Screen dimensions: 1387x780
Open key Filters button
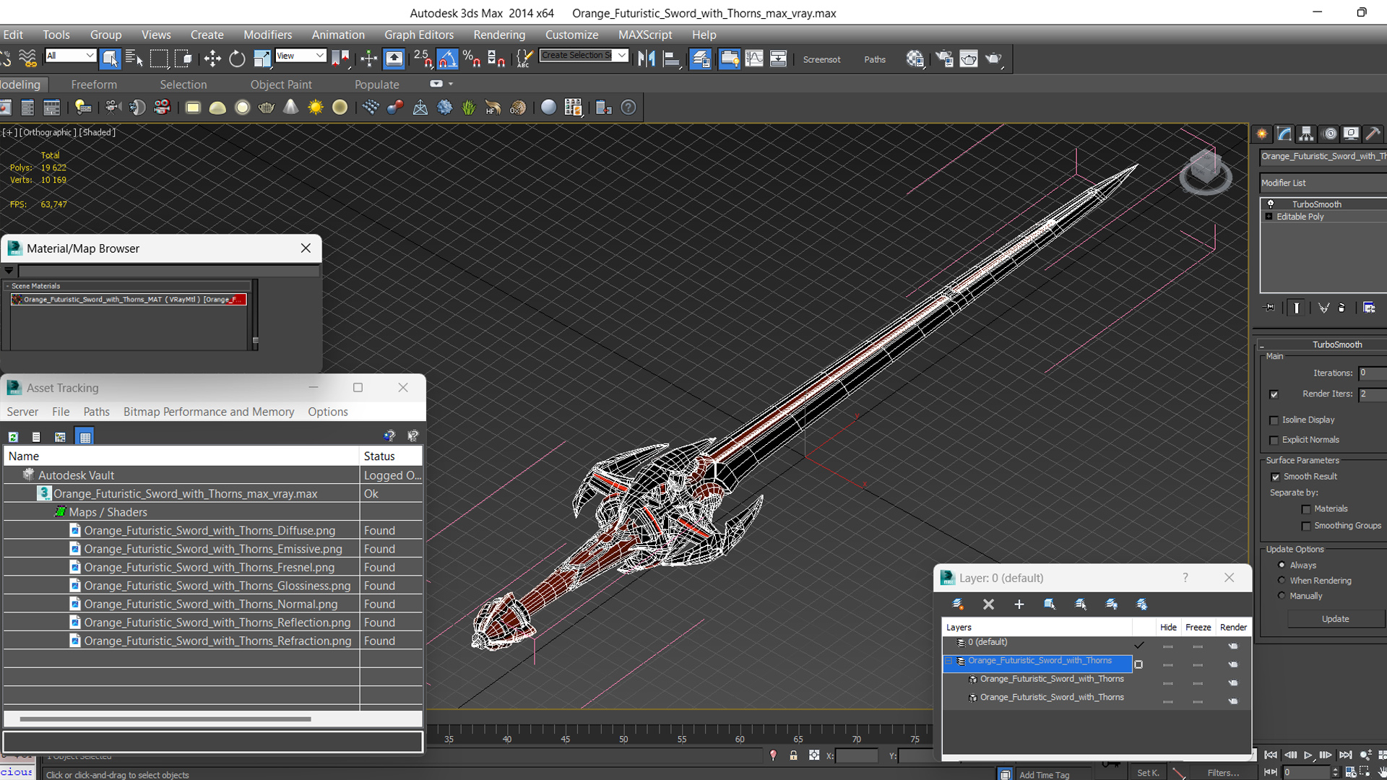(1222, 773)
